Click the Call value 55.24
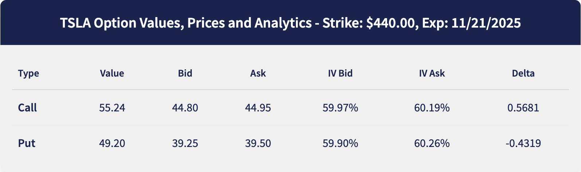 click(x=112, y=108)
